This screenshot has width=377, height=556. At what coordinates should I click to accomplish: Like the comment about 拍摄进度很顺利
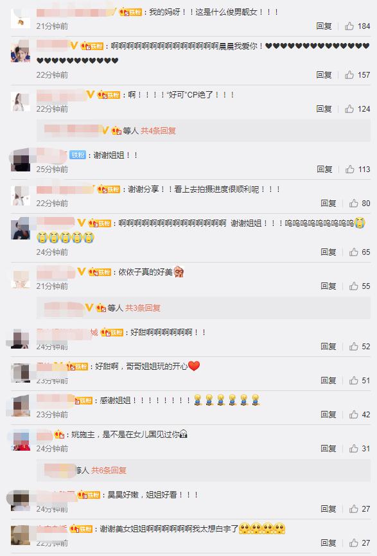[x=354, y=203]
